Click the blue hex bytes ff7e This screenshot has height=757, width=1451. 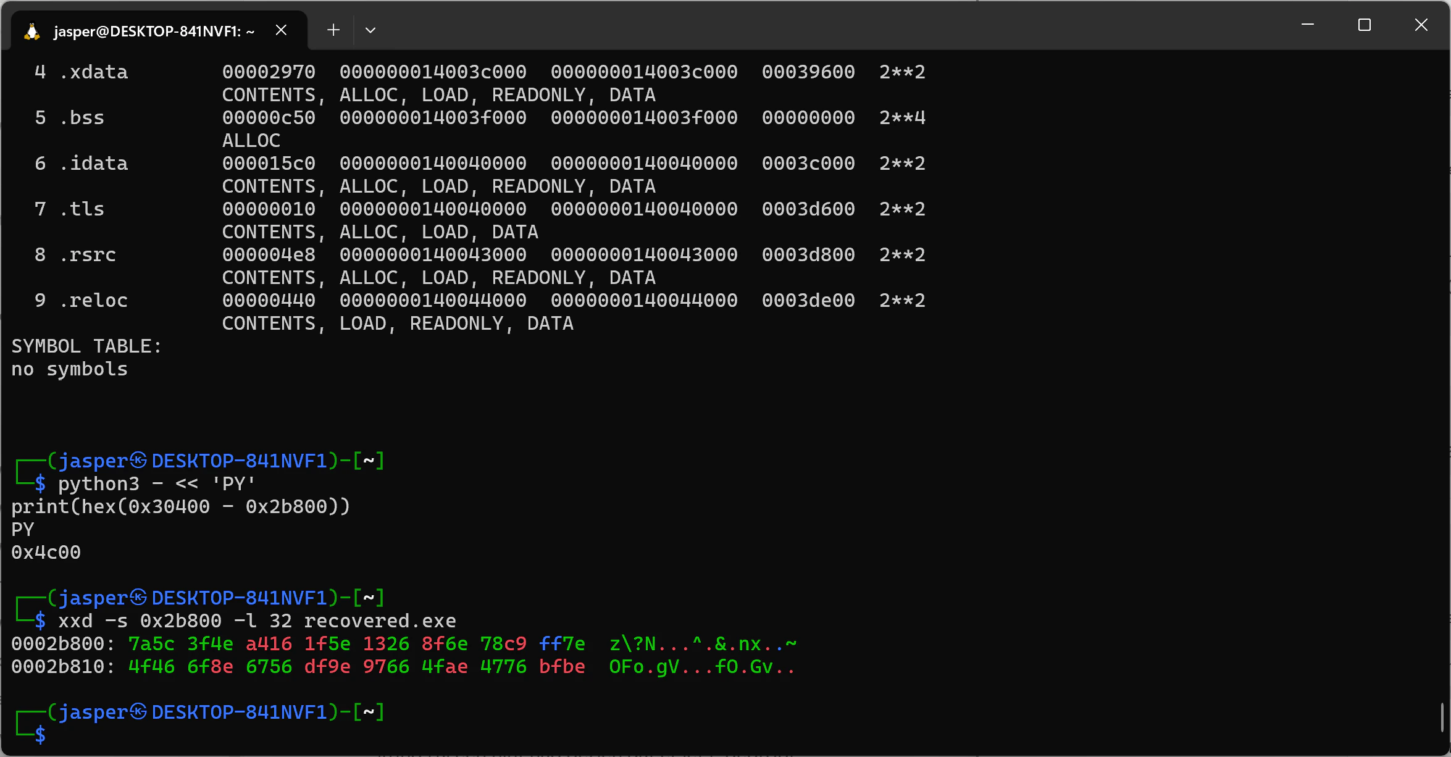562,644
